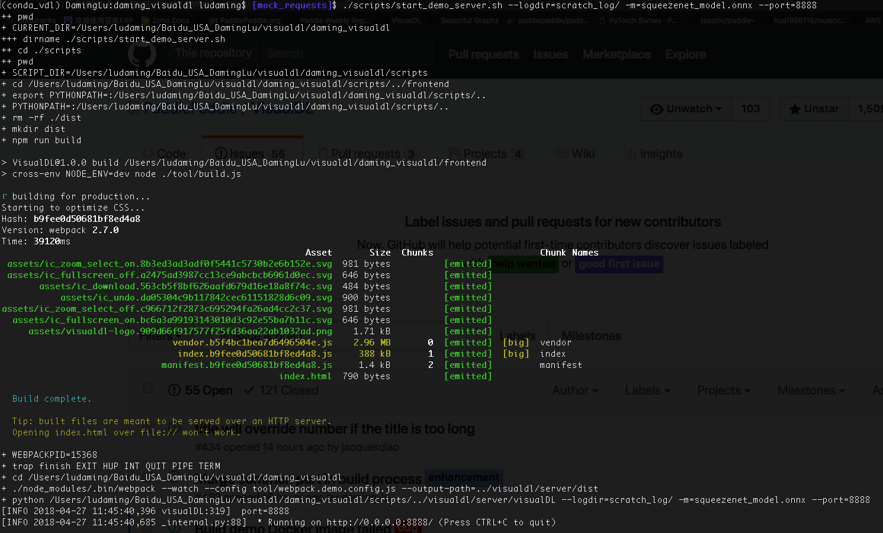883x533 pixels.
Task: Click the '2.96 MB' size value
Action: click(x=372, y=343)
